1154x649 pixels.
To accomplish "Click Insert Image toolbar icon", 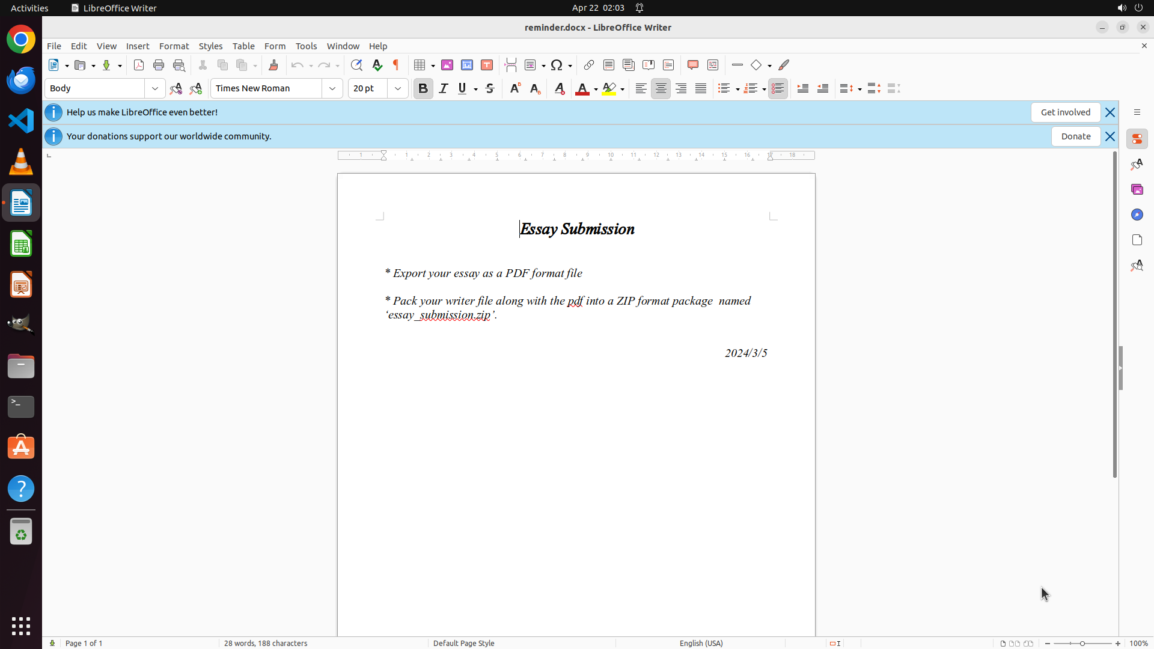I will click(447, 65).
